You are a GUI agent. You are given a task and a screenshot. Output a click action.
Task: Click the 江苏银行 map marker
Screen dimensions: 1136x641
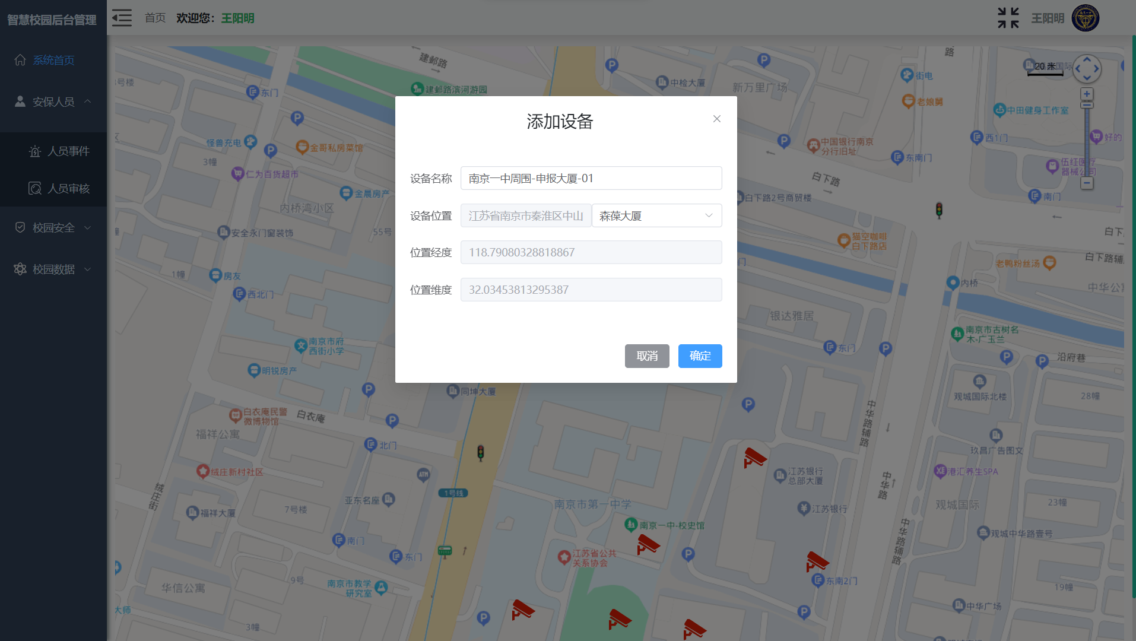(x=804, y=508)
